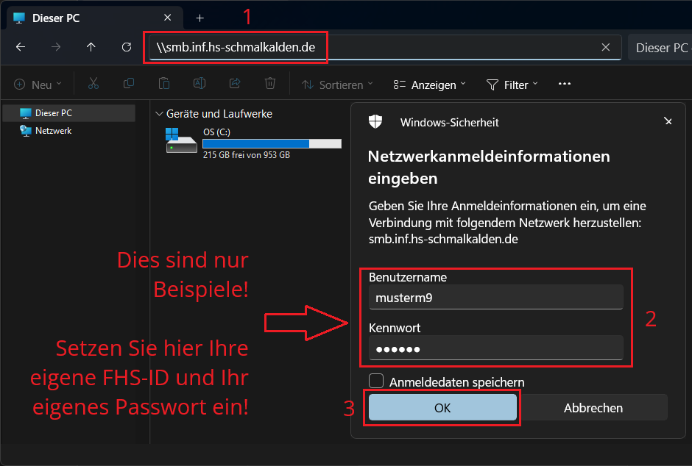Clear the address bar with X
The image size is (692, 466).
605,47
